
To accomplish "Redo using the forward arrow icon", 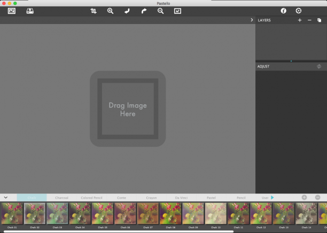I will 144,11.
